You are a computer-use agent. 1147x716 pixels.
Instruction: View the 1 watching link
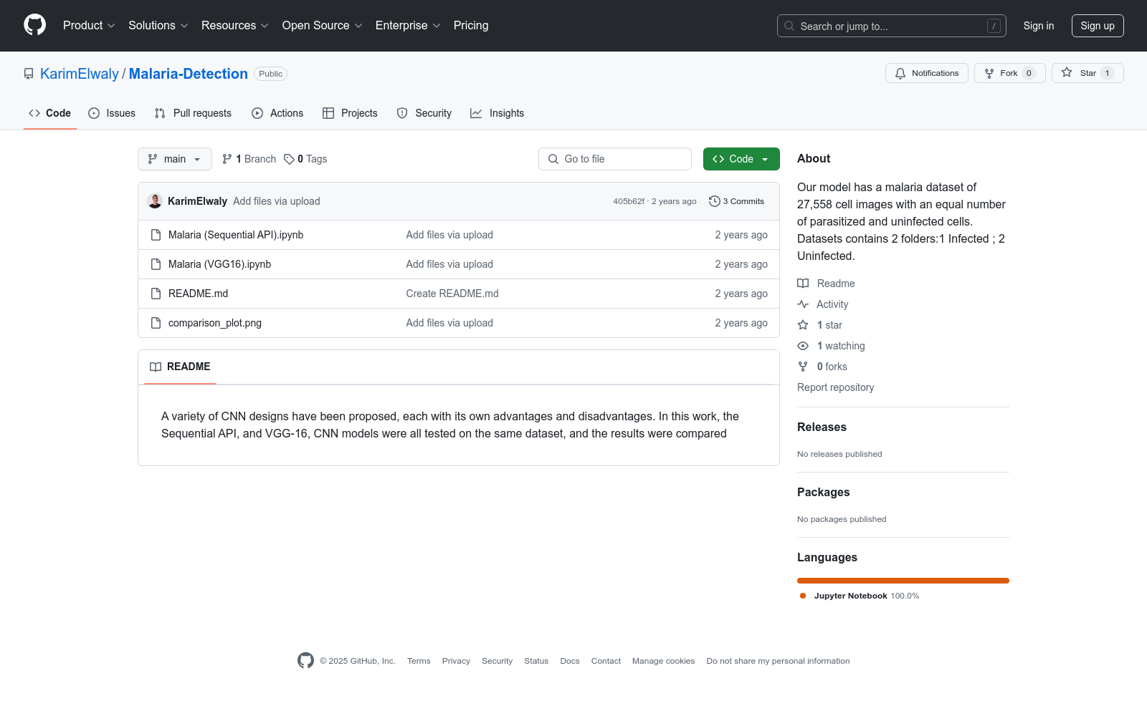tap(831, 346)
